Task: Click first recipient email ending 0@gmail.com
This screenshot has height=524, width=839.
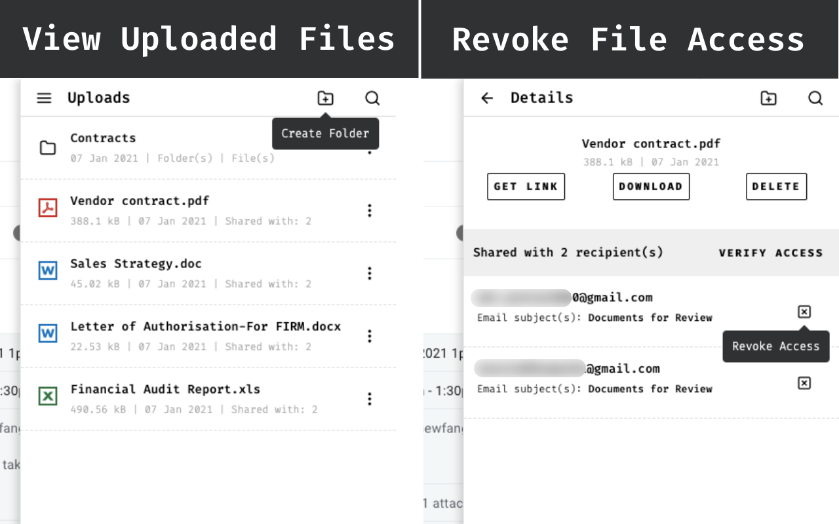Action: click(562, 297)
